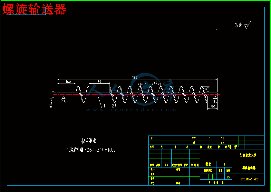Viewport: 271px width, 192px height.
Task: Click the red 螺旋输送器 heading text
Action: [x=34, y=9]
